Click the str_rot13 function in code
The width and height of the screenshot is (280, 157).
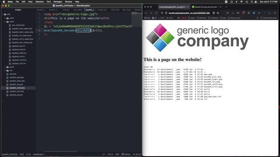click(83, 31)
